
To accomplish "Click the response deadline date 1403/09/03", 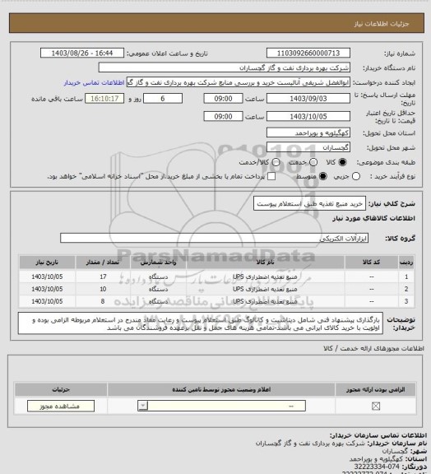I will pyautogui.click(x=308, y=99).
